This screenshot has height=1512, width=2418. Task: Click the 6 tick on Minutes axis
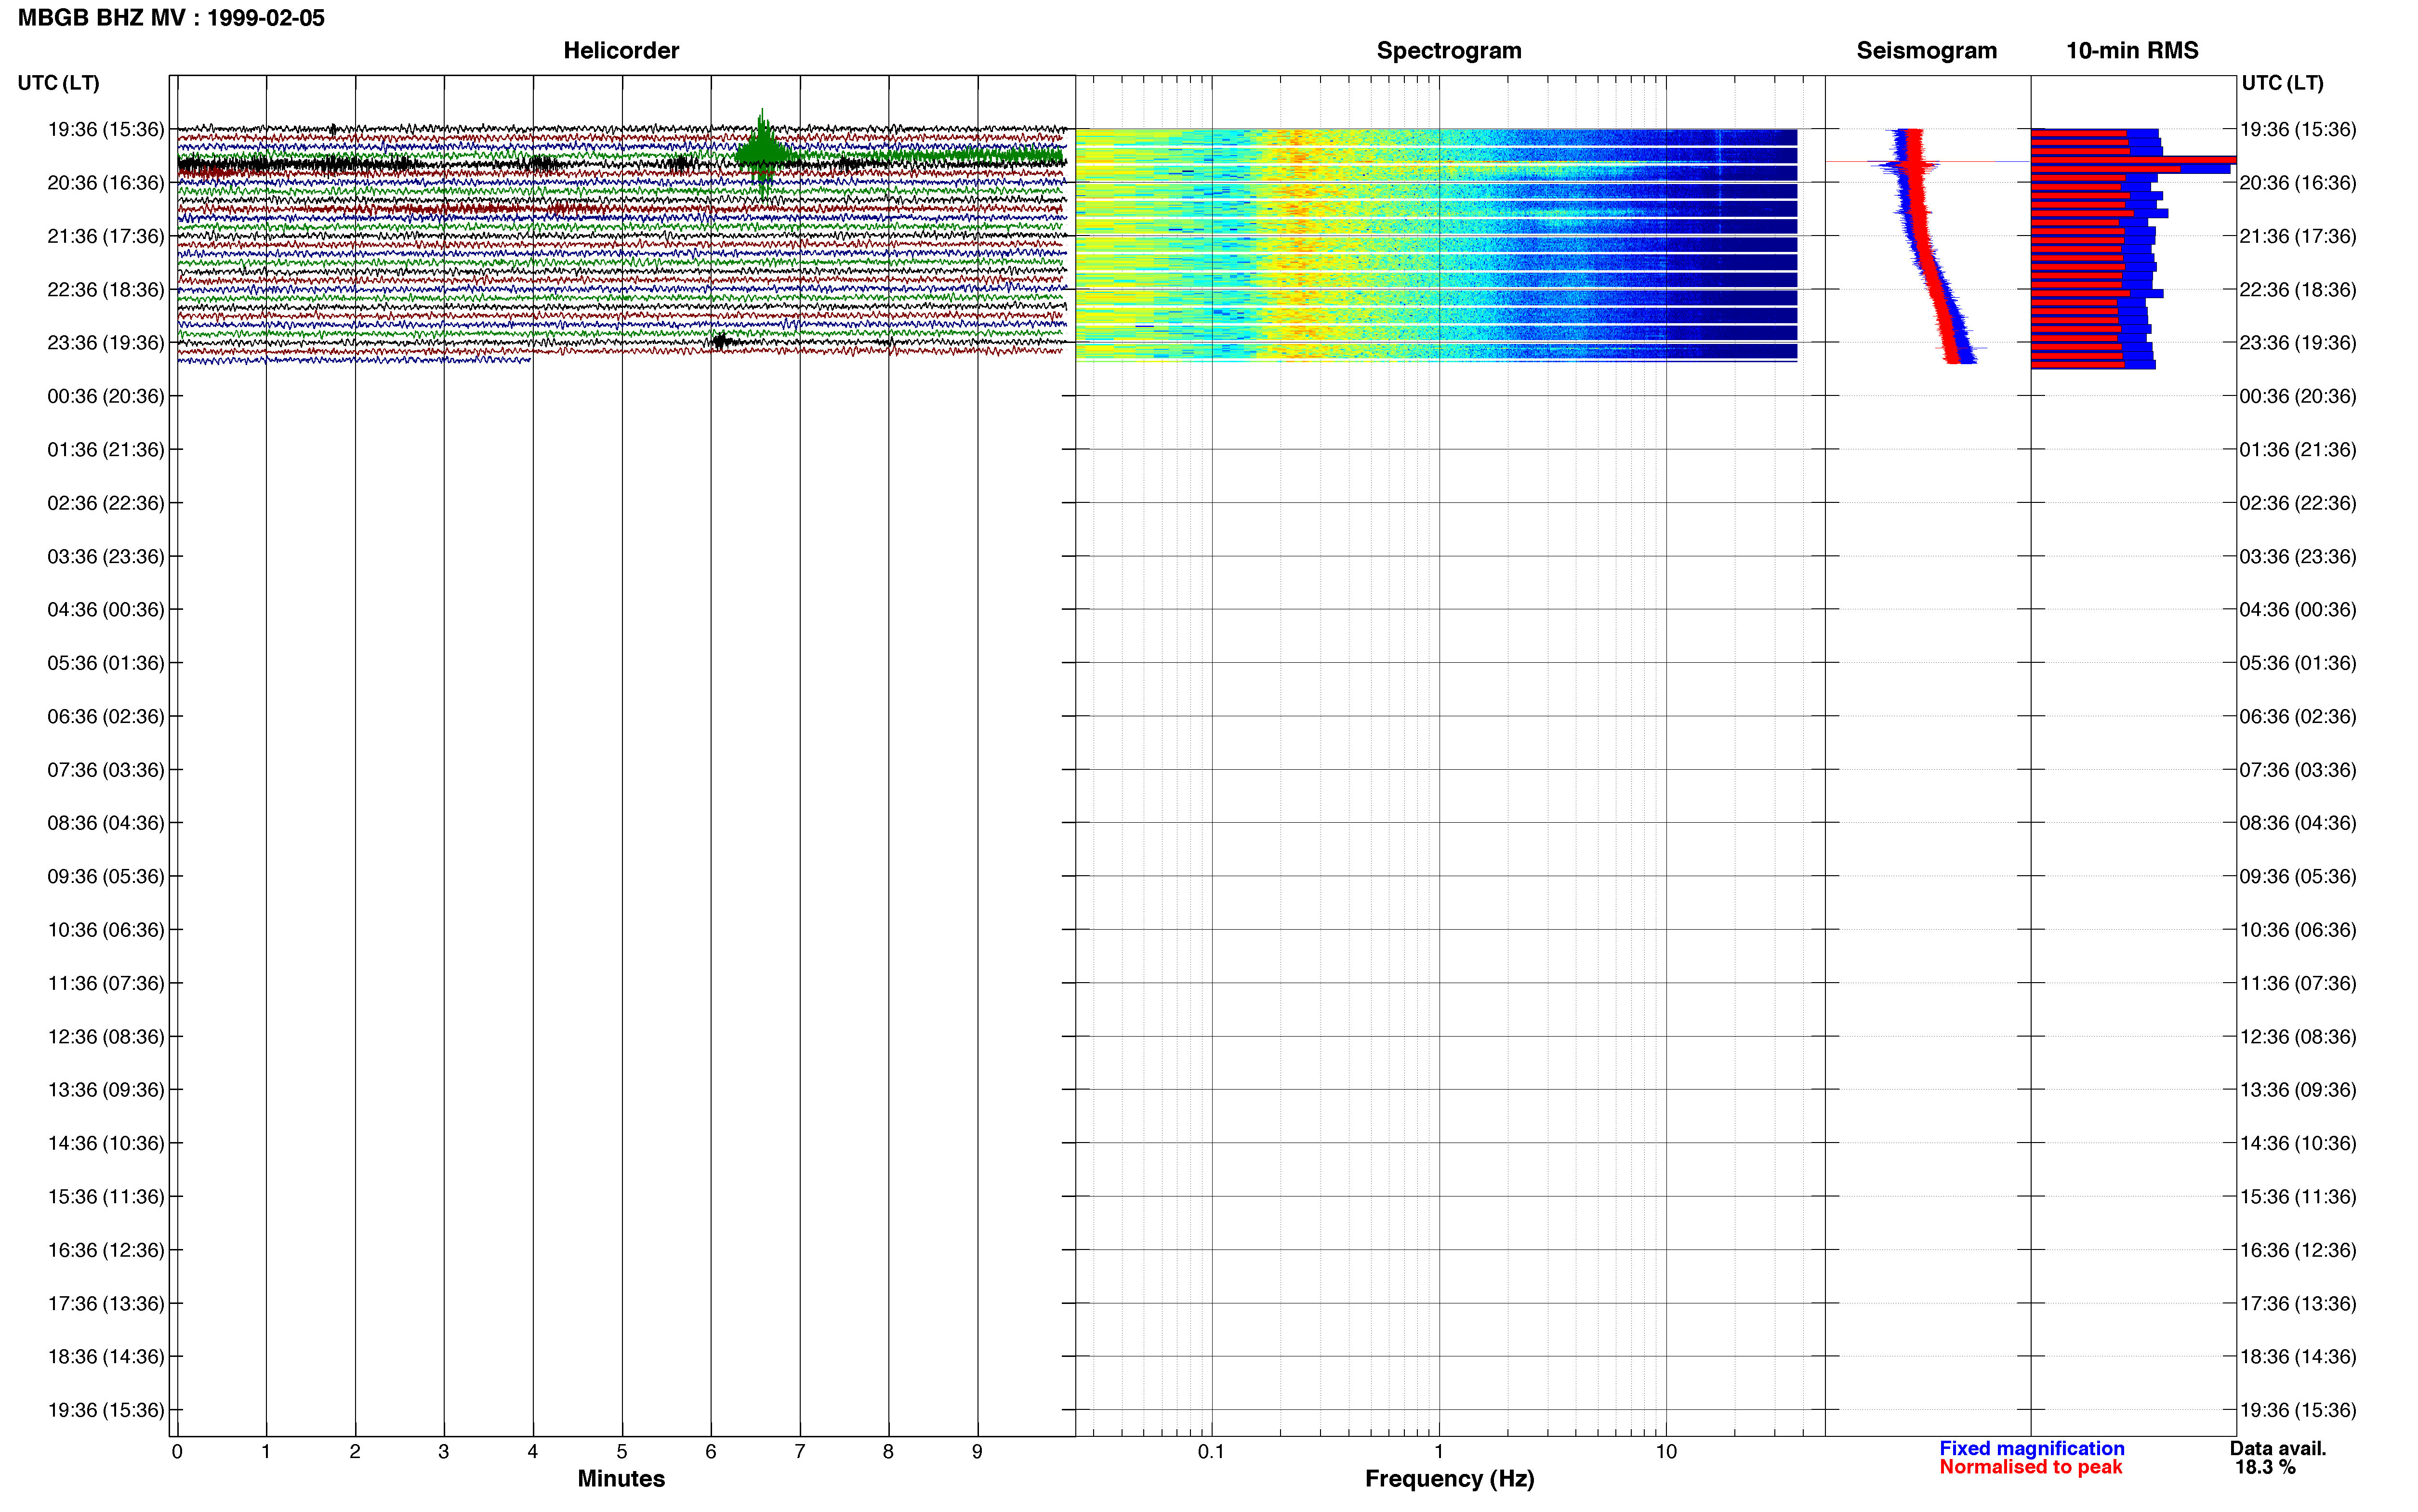point(711,1452)
